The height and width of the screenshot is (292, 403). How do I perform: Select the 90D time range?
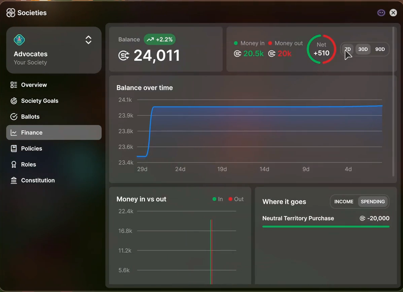point(380,49)
